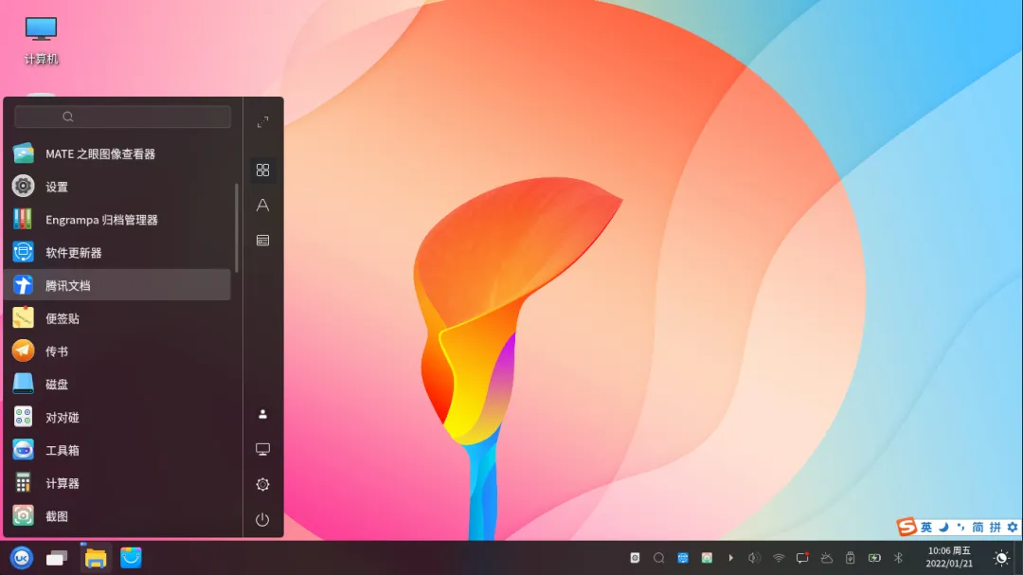Screen dimensions: 1023x575
Task: Open the clock showing 10:06 周五
Action: (x=948, y=557)
